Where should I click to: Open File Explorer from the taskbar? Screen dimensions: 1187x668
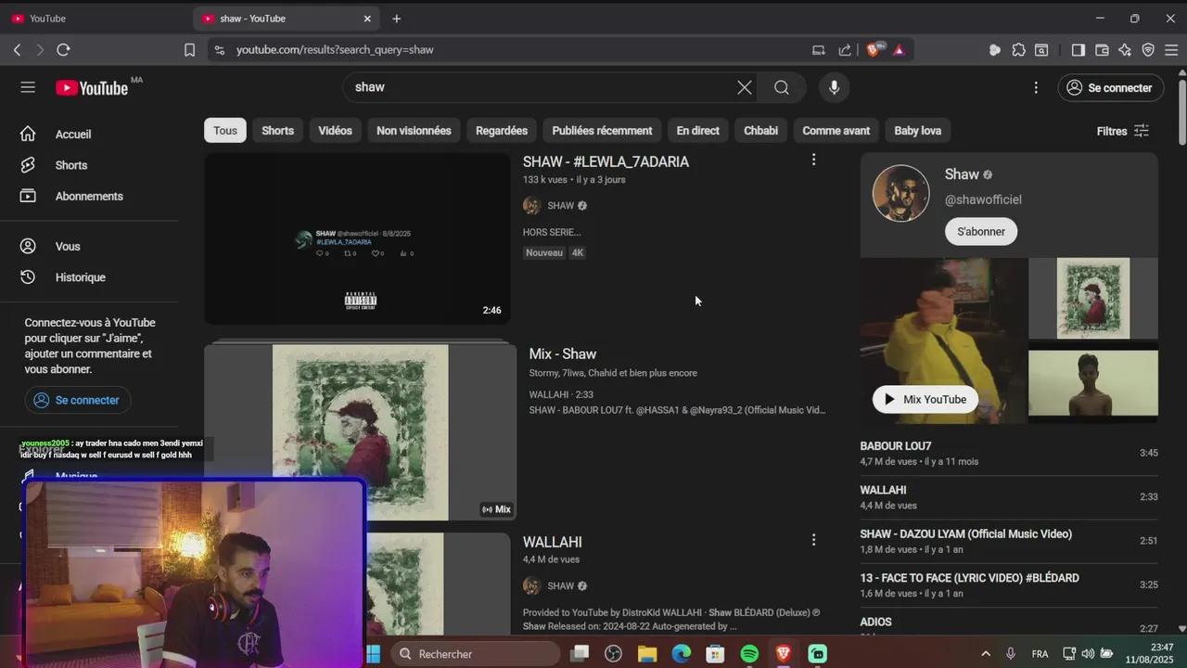point(647,654)
